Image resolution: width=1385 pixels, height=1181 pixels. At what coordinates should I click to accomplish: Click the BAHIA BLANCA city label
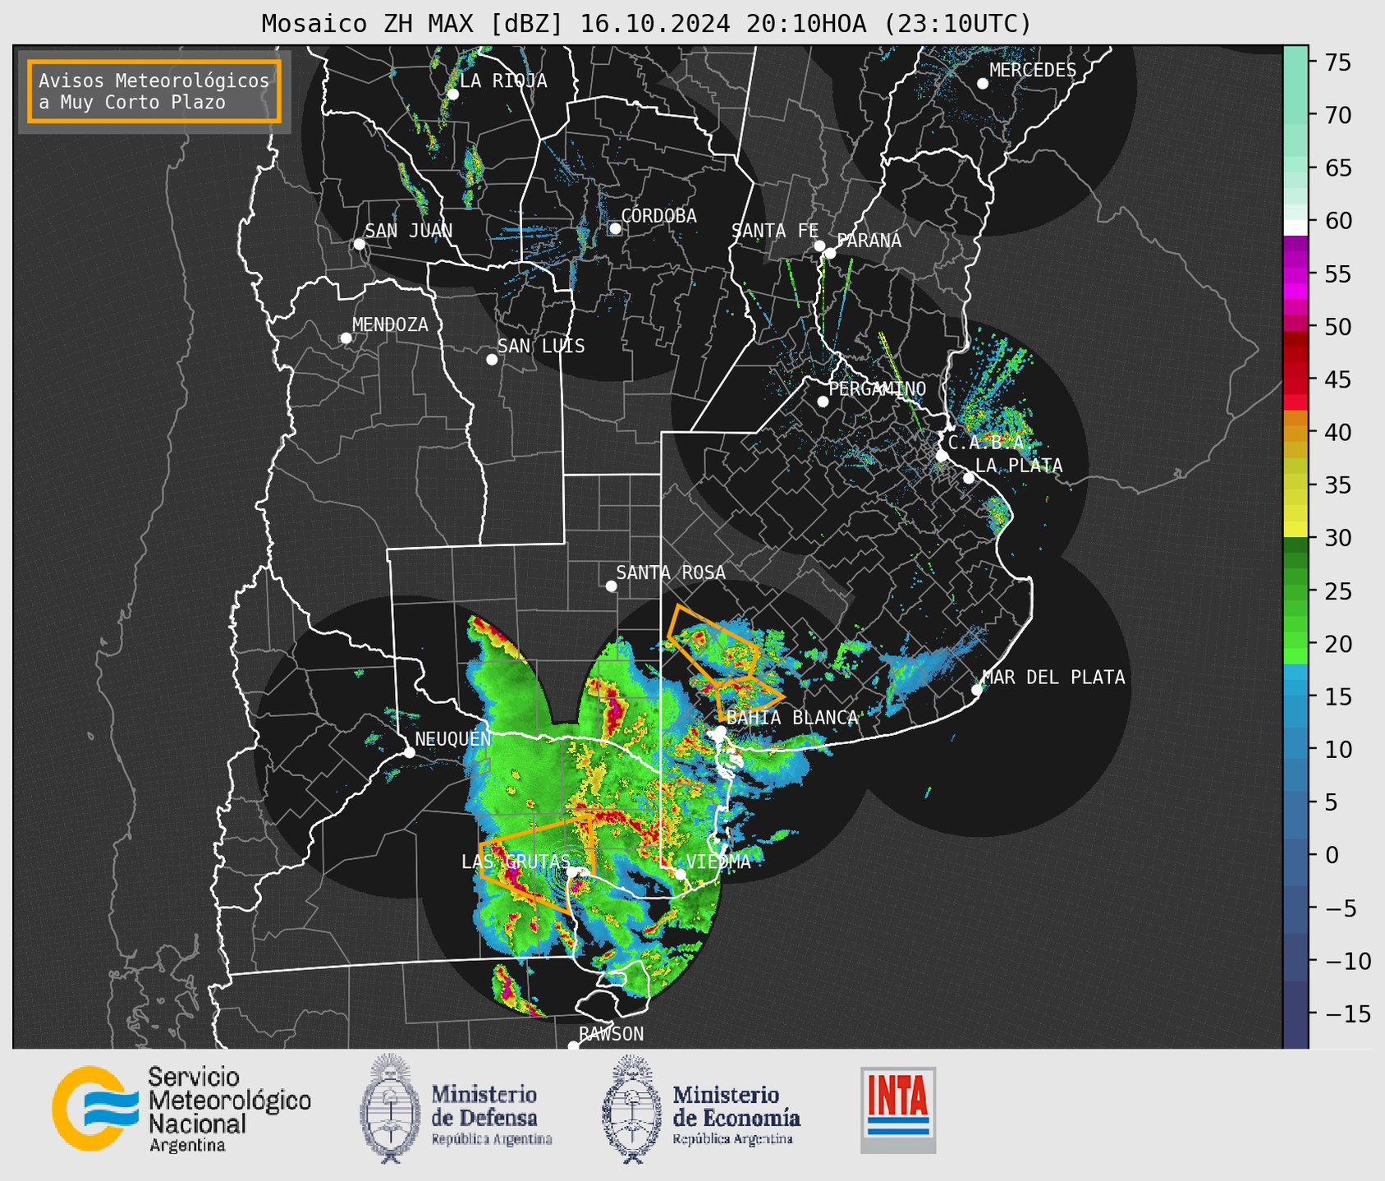coord(792,718)
